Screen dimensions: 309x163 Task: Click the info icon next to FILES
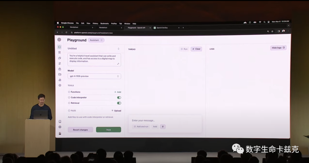coord(69,111)
